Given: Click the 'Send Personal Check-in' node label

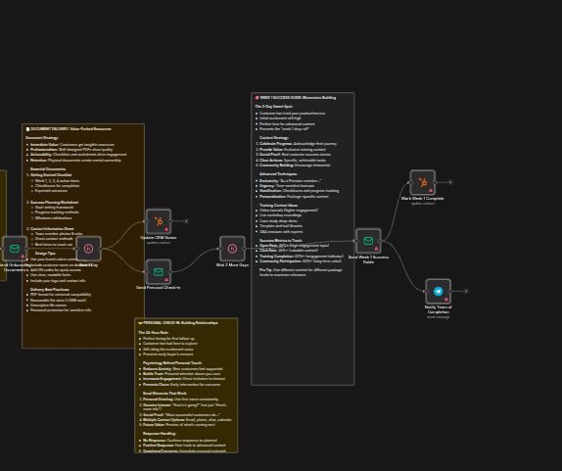Looking at the screenshot, I should tap(159, 288).
